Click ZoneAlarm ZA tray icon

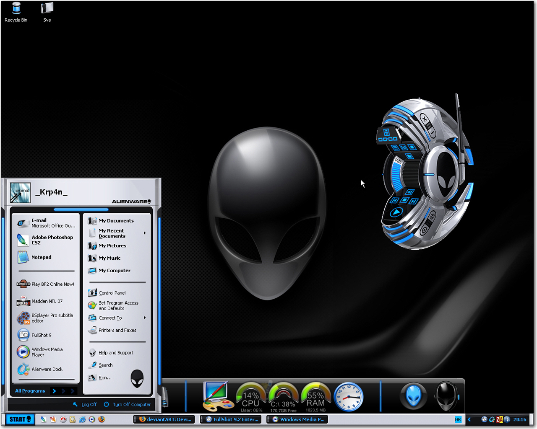[x=499, y=419]
